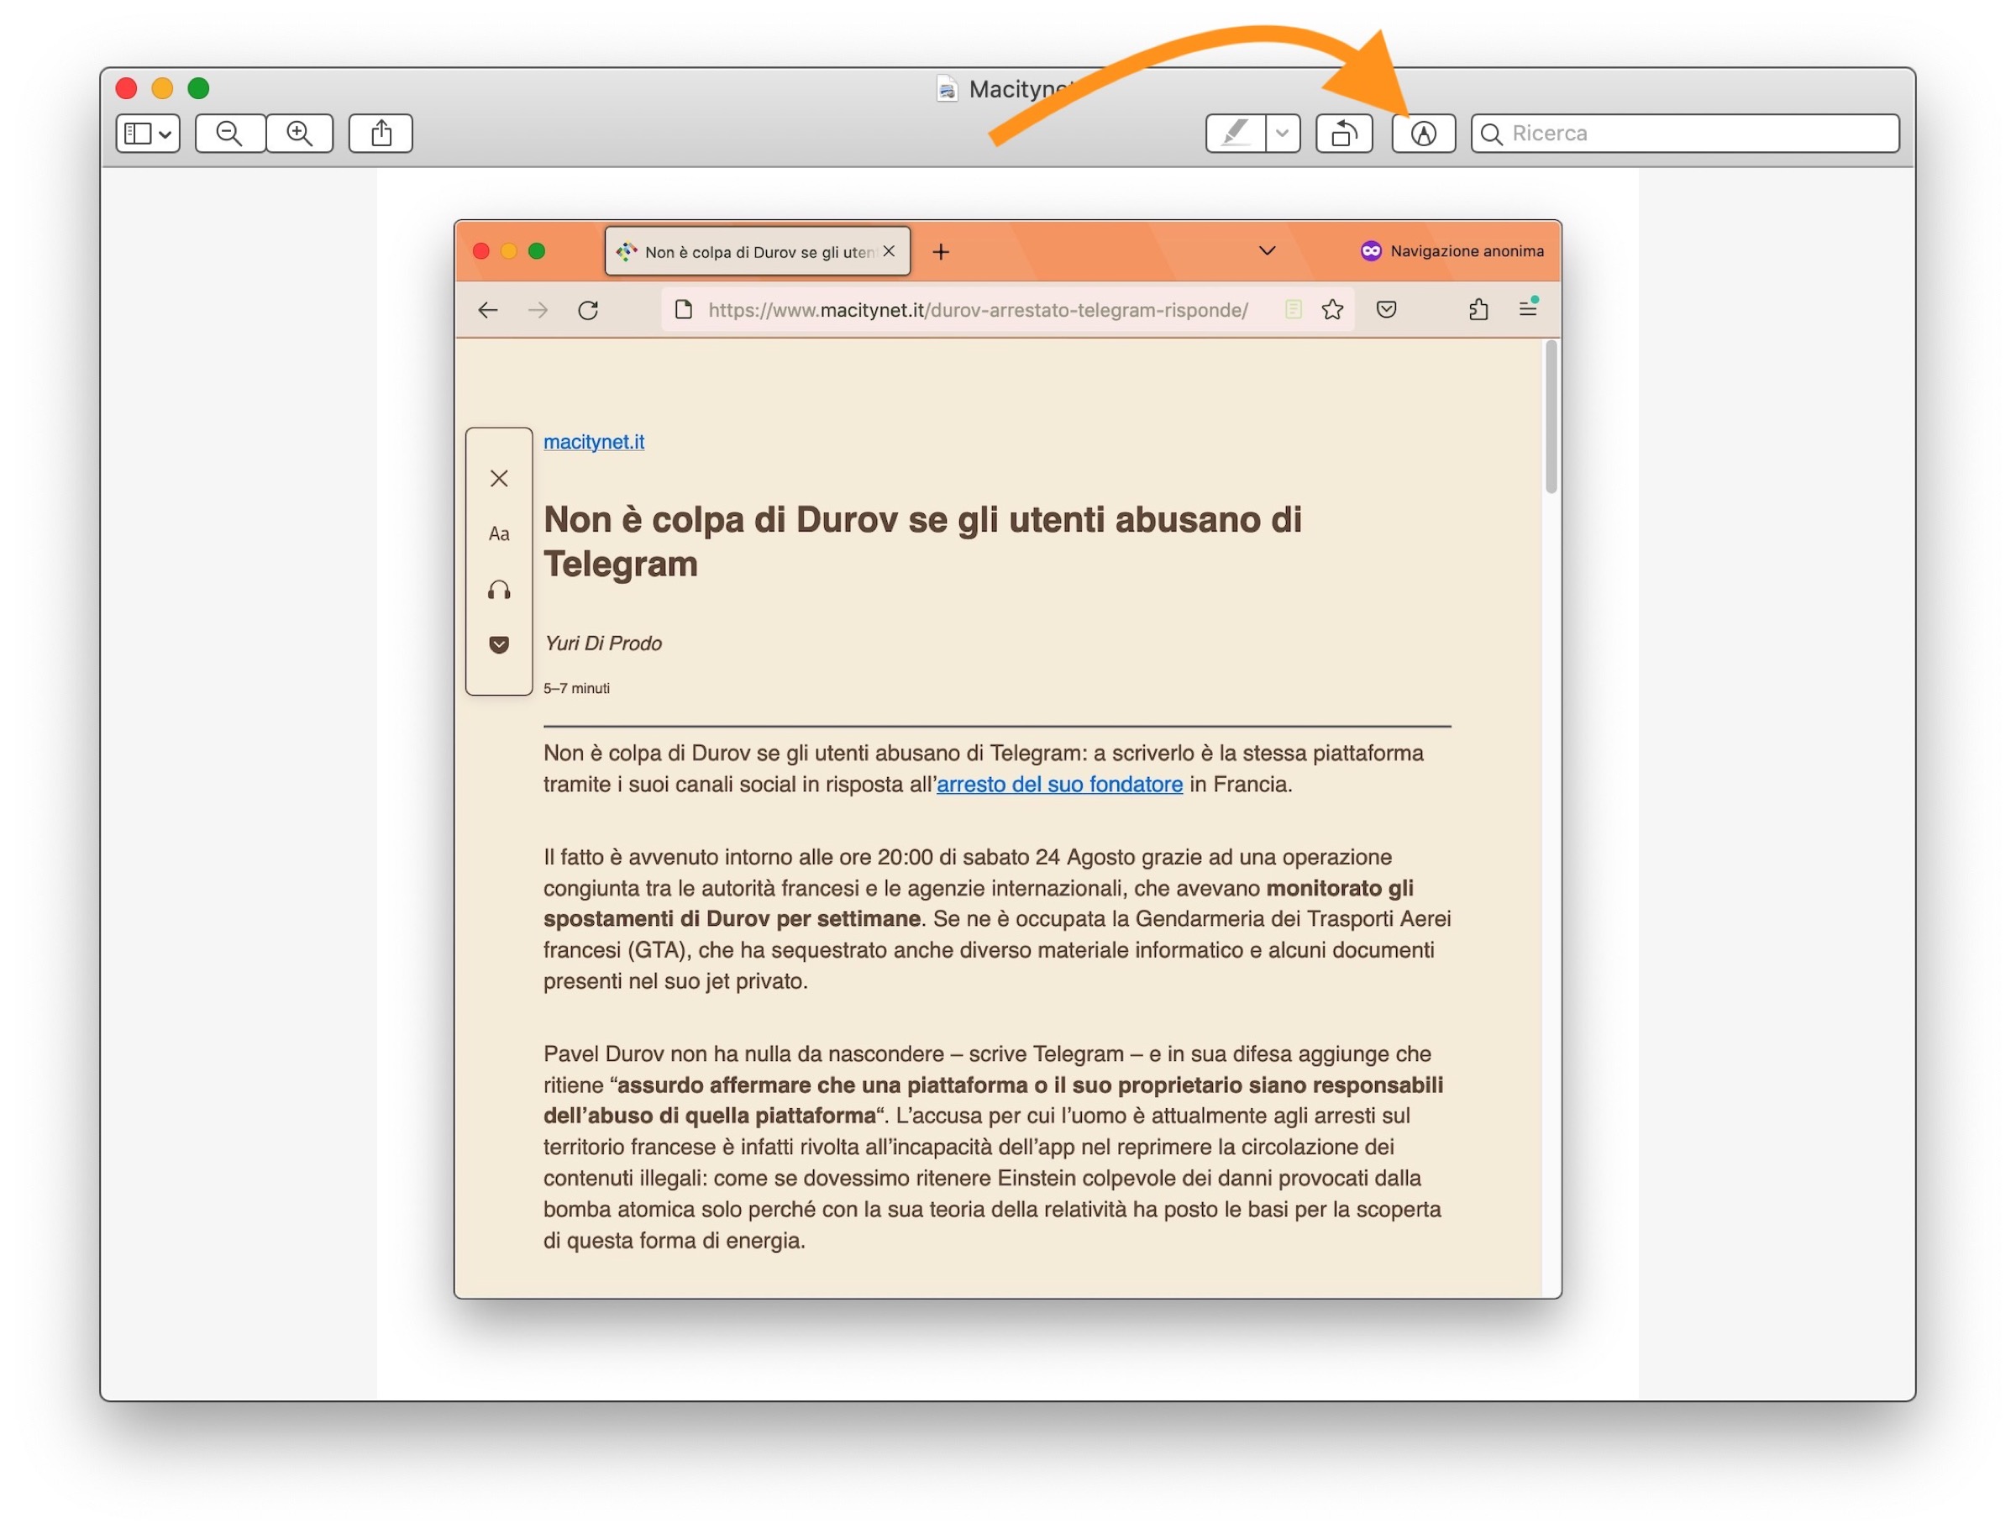The height and width of the screenshot is (1534, 2016).
Task: Follow the arresto del suo fondatore link
Action: [x=1059, y=785]
